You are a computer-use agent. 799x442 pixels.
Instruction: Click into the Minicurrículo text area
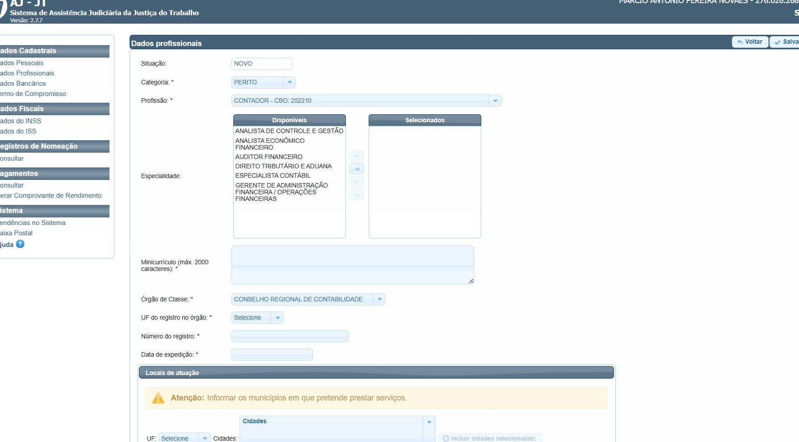pos(353,265)
